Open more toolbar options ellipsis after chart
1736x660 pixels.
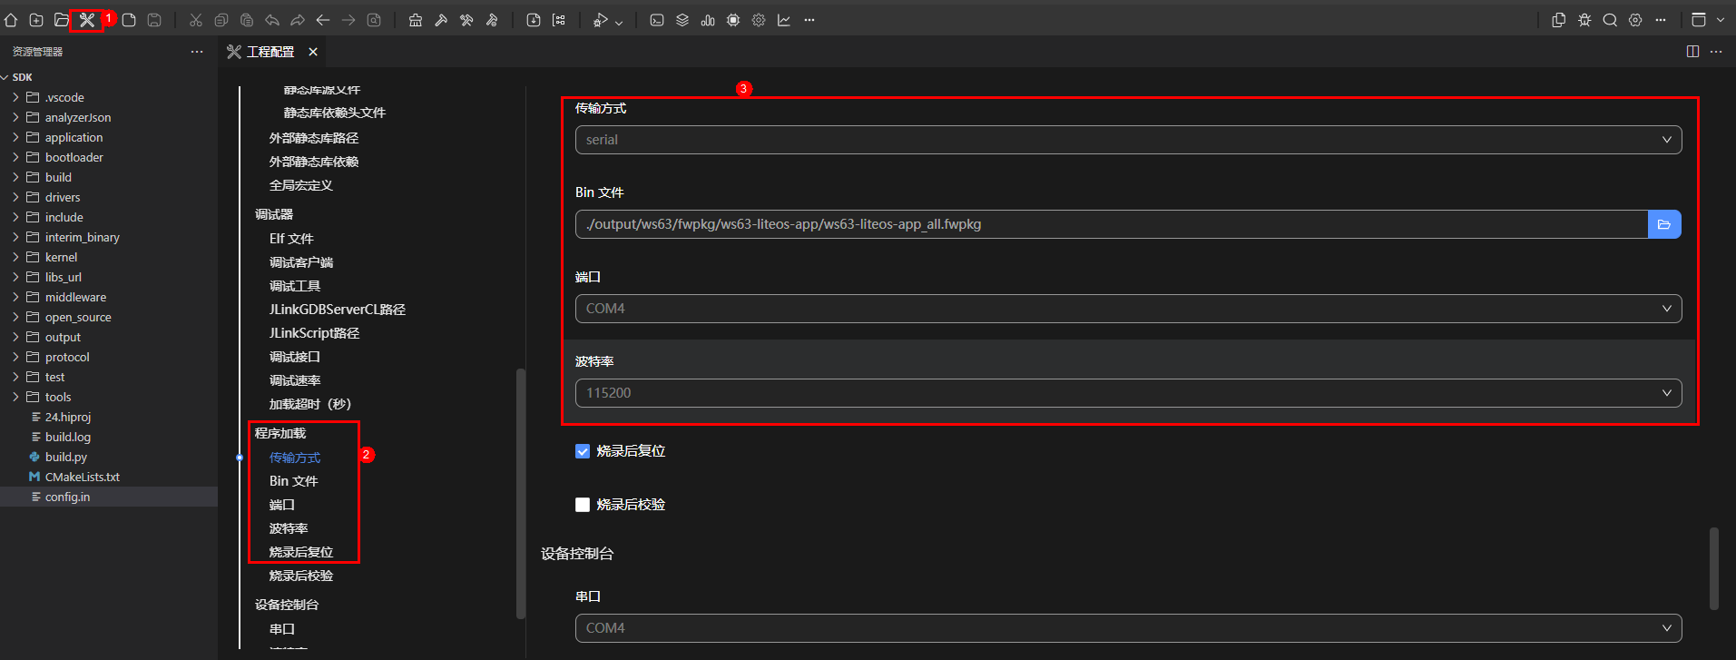(x=809, y=20)
